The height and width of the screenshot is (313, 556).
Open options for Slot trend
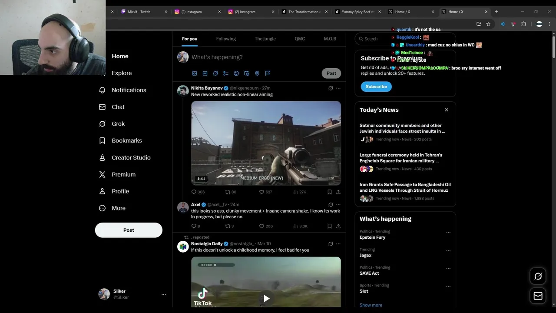[448, 286]
